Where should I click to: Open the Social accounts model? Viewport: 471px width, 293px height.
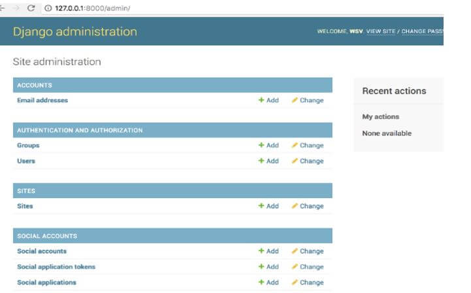tap(42, 251)
